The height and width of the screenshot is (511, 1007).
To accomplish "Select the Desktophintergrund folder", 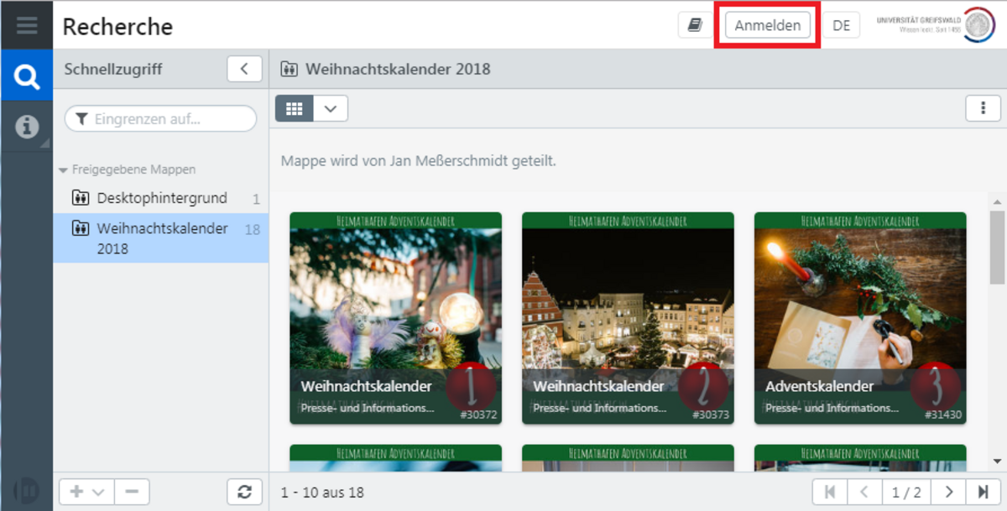I will click(x=161, y=198).
